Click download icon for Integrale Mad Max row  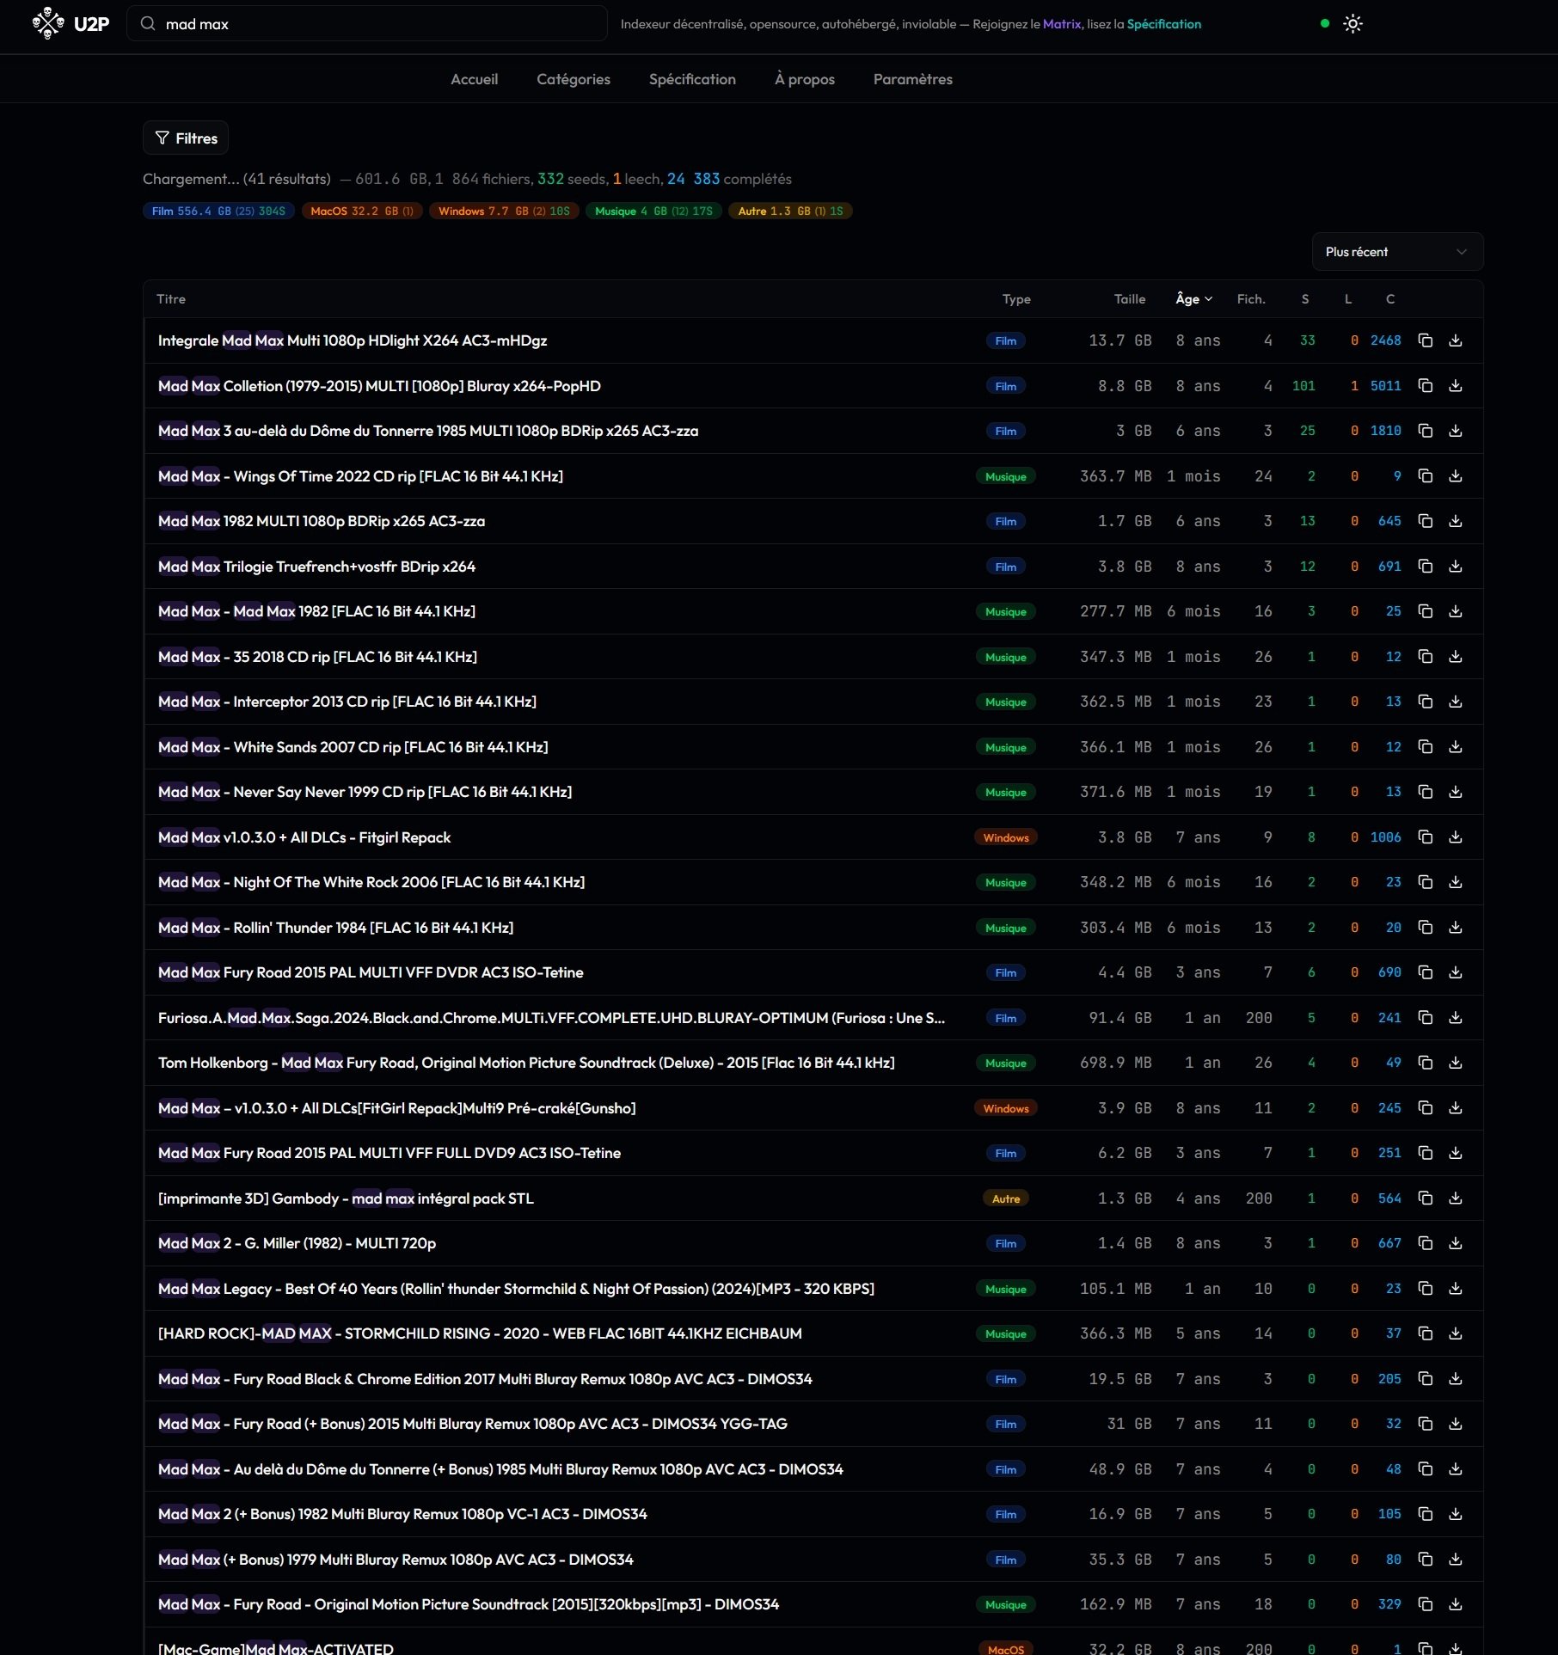(1455, 340)
